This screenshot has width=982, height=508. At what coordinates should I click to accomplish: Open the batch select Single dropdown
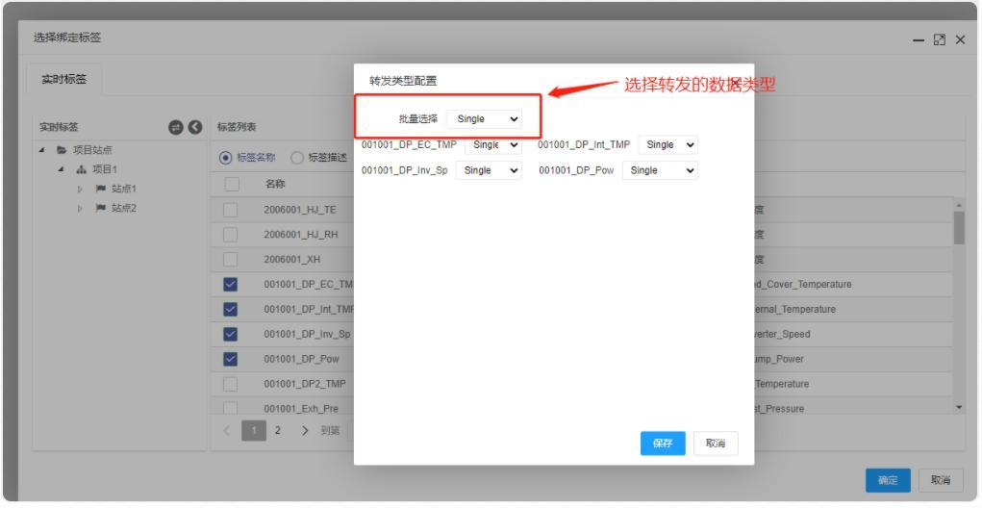(484, 119)
